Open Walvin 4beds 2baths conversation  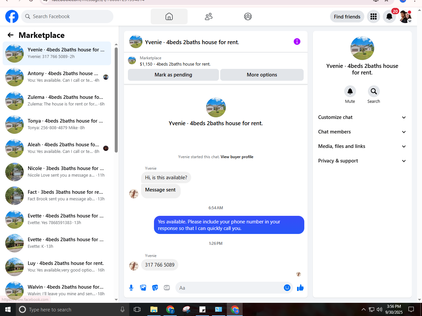57,290
